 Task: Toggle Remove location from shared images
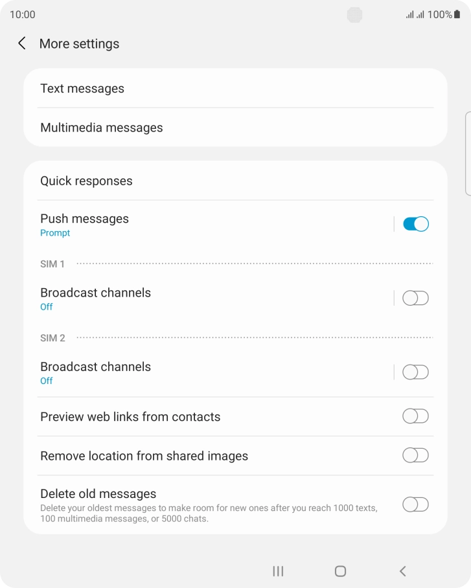point(415,455)
